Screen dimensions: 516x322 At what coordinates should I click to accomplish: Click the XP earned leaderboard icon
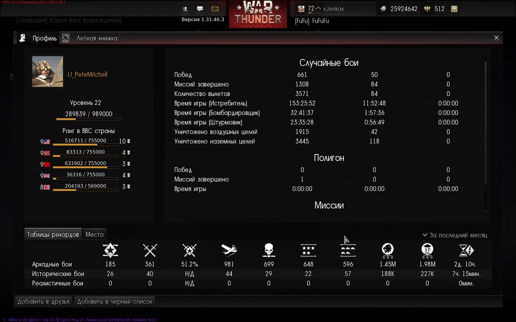point(427,250)
